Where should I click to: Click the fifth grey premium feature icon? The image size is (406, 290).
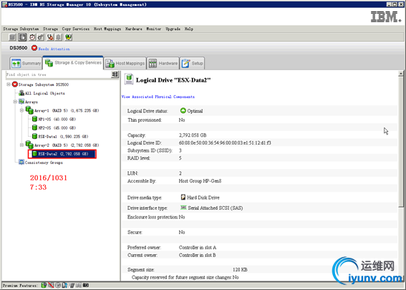coord(72,285)
